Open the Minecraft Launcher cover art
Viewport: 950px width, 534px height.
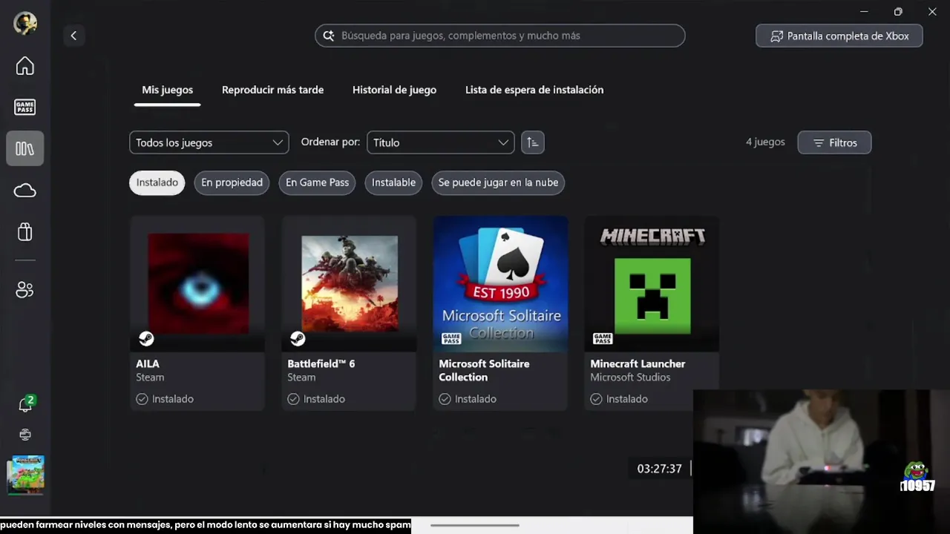pos(652,283)
